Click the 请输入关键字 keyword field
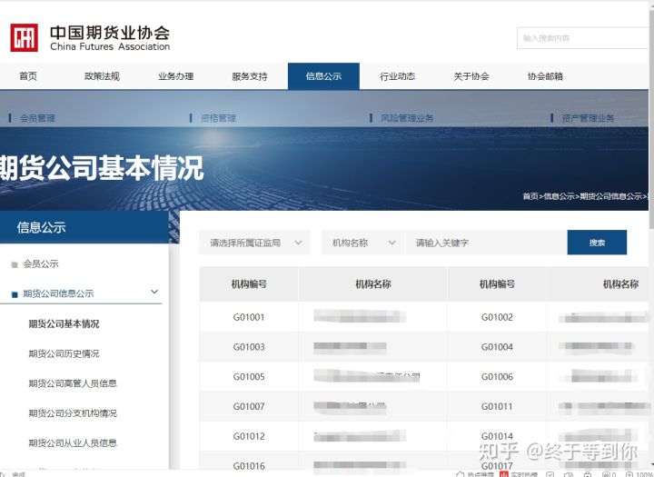654x477 pixels. pyautogui.click(x=486, y=243)
